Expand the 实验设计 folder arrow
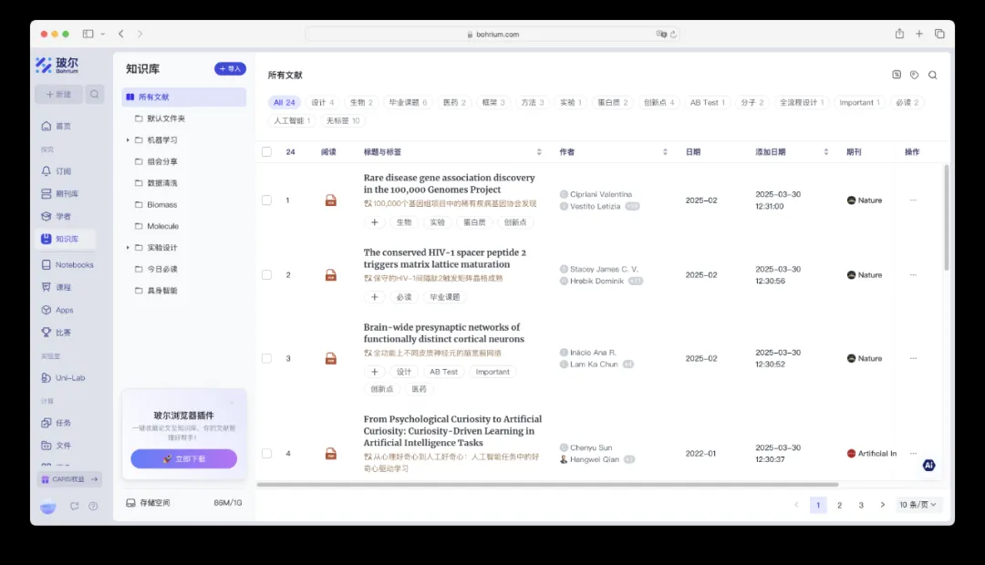Screen dimensions: 985x565 128,248
